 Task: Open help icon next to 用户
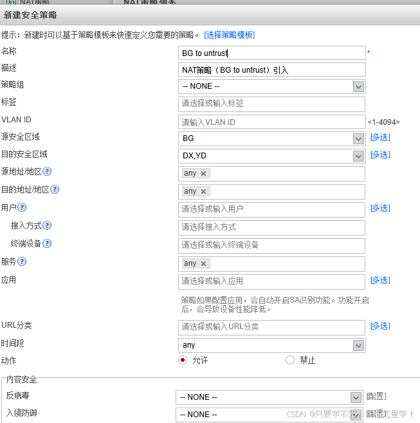pos(22,208)
